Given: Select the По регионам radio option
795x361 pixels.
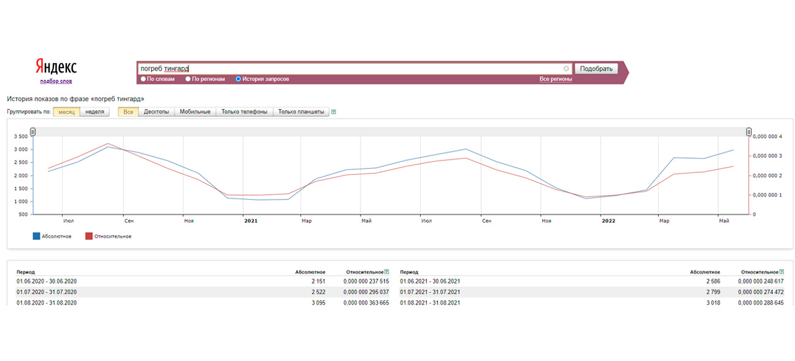Looking at the screenshot, I should coord(187,79).
